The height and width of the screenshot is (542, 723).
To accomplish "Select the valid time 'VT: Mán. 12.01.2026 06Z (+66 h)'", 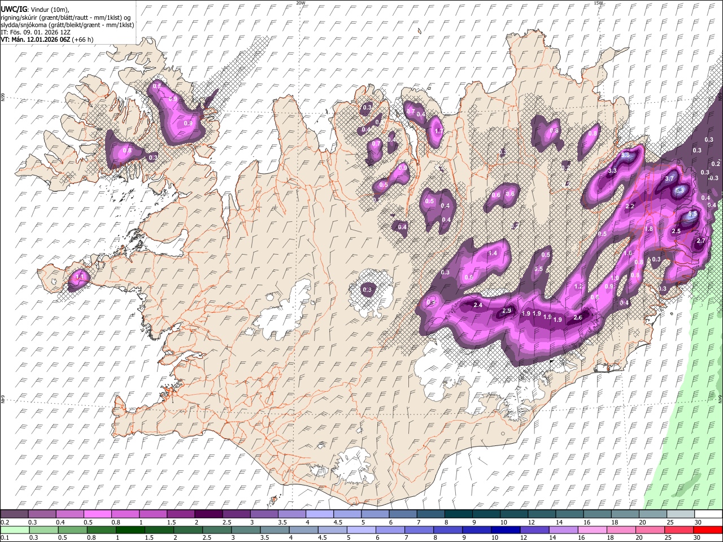I will pyautogui.click(x=47, y=40).
